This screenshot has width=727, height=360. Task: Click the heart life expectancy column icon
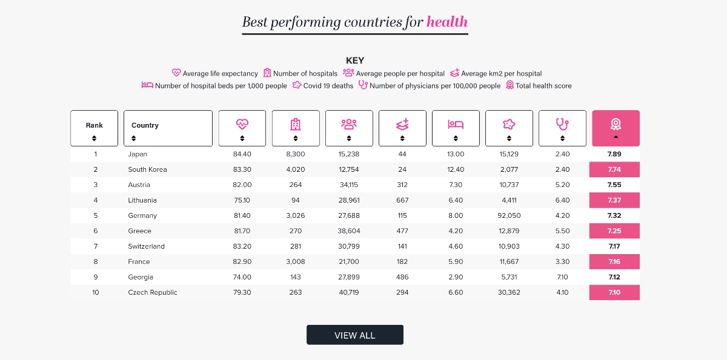click(x=242, y=124)
